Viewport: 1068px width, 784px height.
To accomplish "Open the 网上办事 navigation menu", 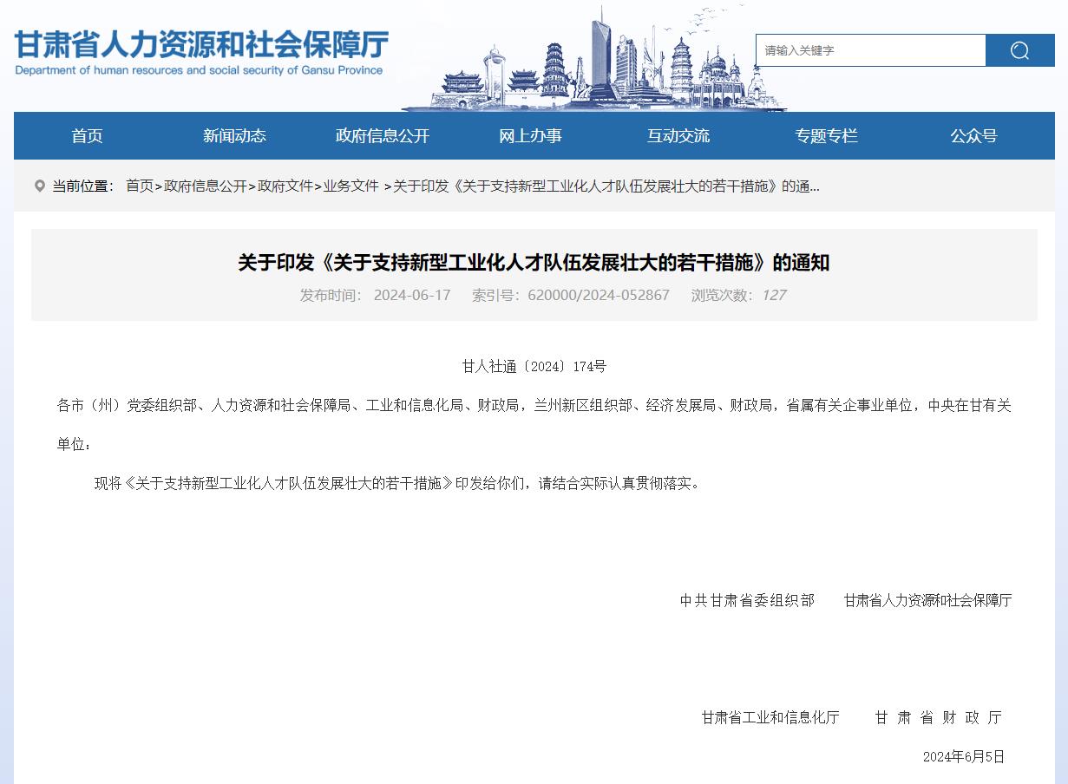I will click(x=530, y=135).
